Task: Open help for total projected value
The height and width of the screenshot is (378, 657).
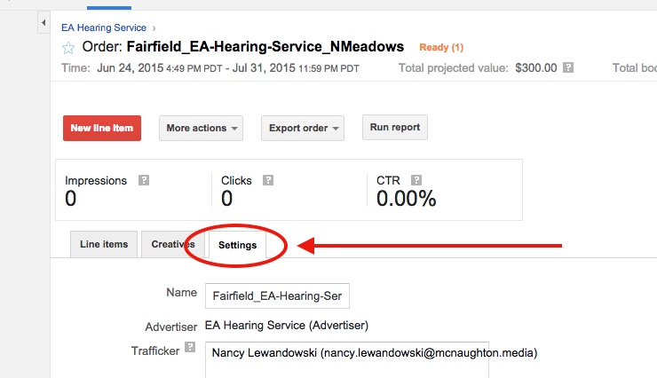Action: pyautogui.click(x=568, y=67)
